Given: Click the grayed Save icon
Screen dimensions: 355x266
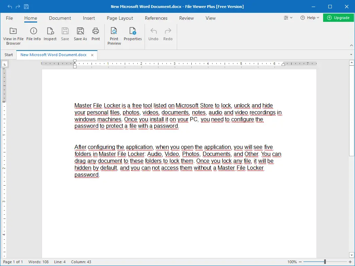Looking at the screenshot, I should 65,34.
